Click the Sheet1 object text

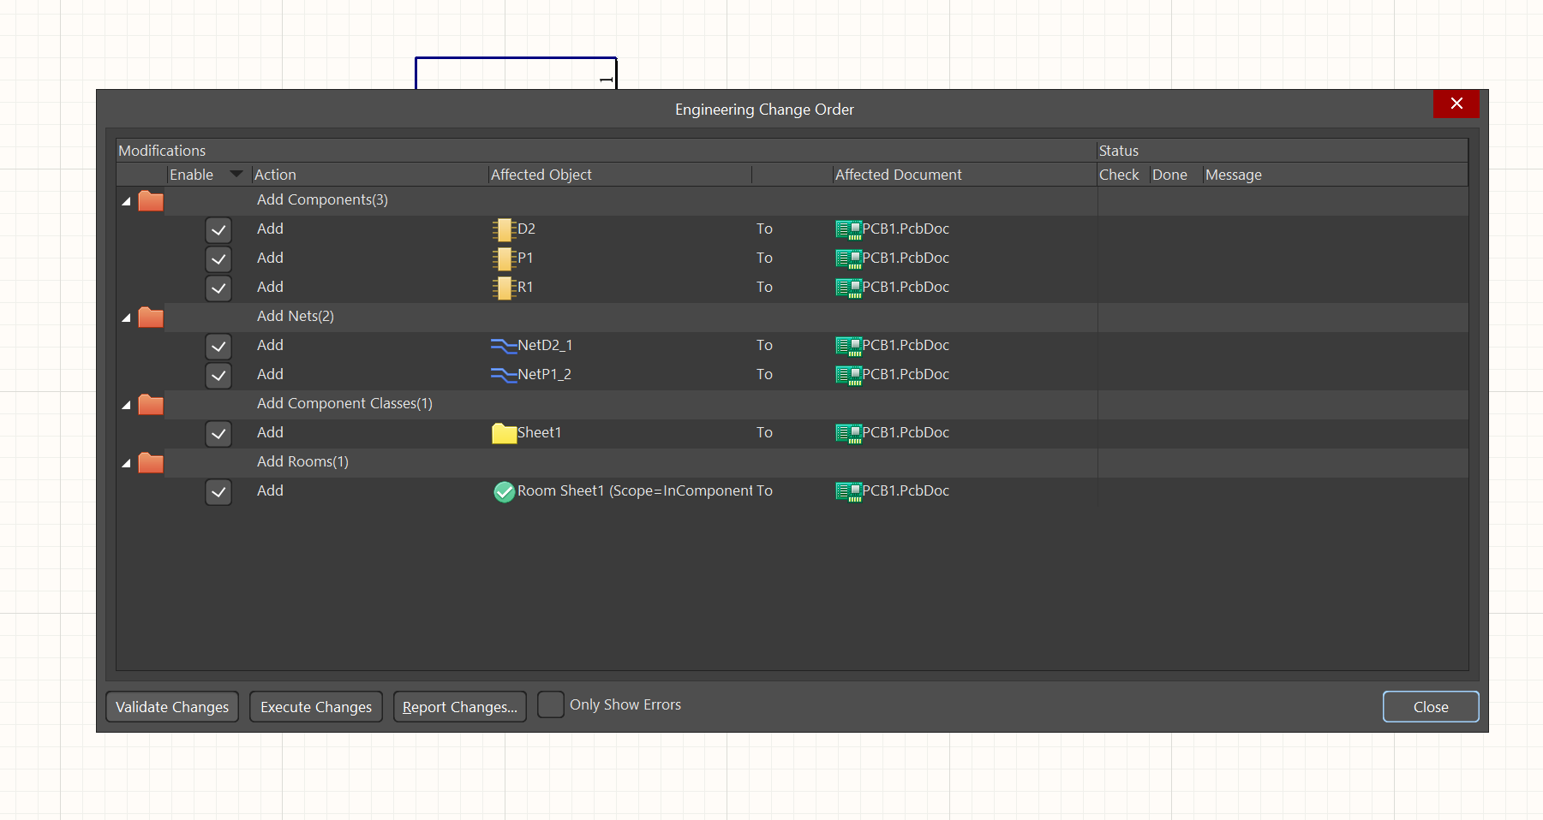click(x=539, y=432)
